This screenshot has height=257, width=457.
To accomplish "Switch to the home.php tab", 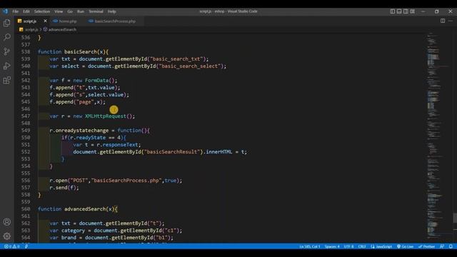I will (x=68, y=21).
